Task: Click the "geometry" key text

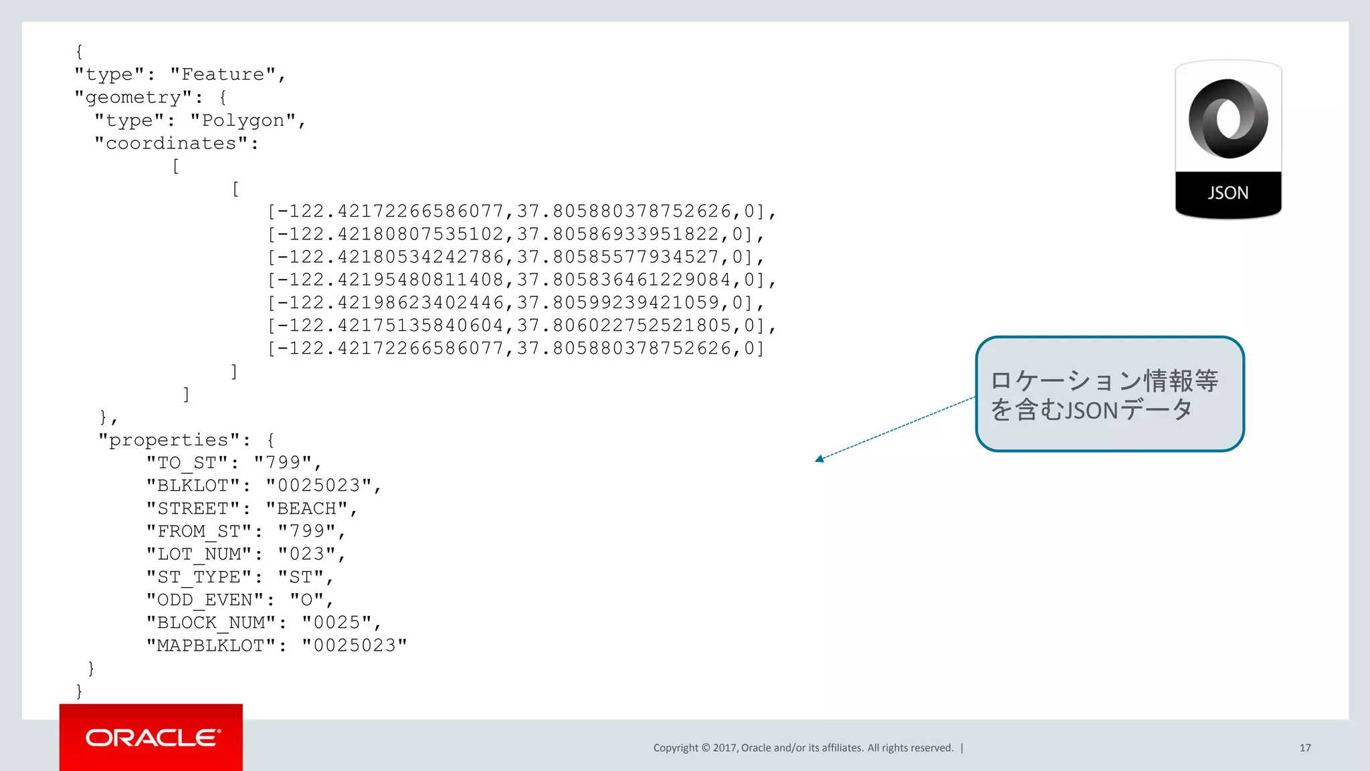Action: pyautogui.click(x=133, y=98)
